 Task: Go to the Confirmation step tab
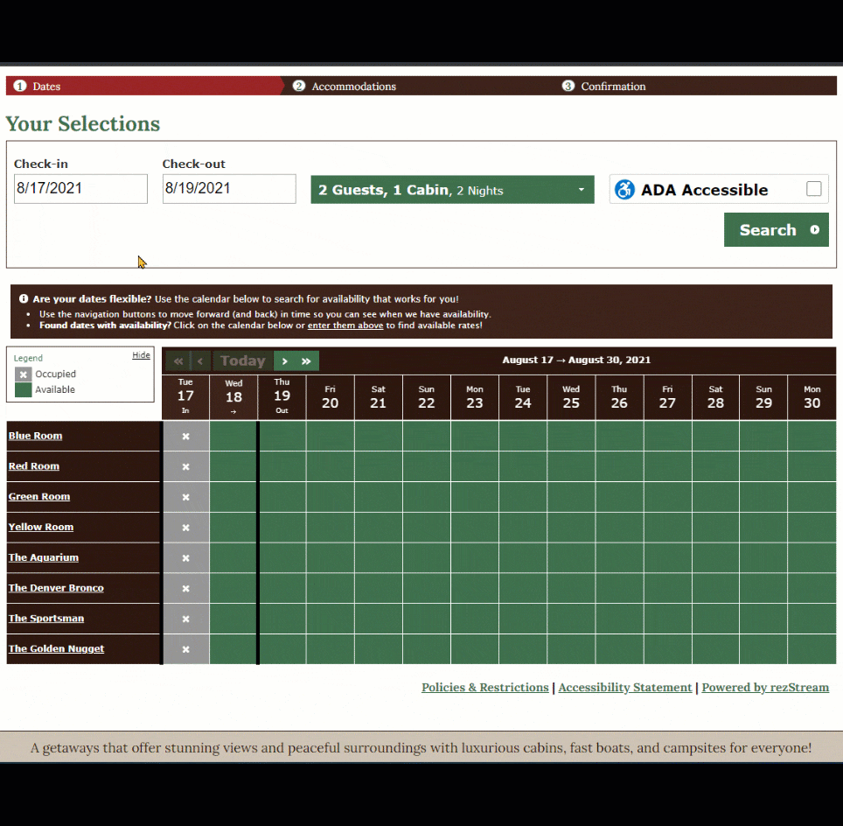pos(612,87)
